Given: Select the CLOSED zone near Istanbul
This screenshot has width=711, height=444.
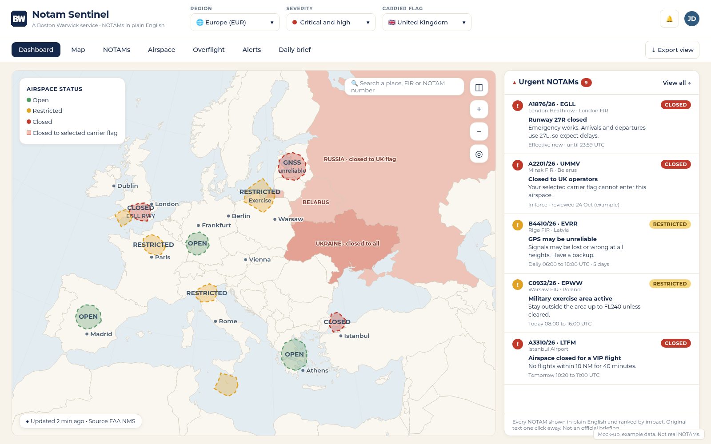Looking at the screenshot, I should (337, 322).
